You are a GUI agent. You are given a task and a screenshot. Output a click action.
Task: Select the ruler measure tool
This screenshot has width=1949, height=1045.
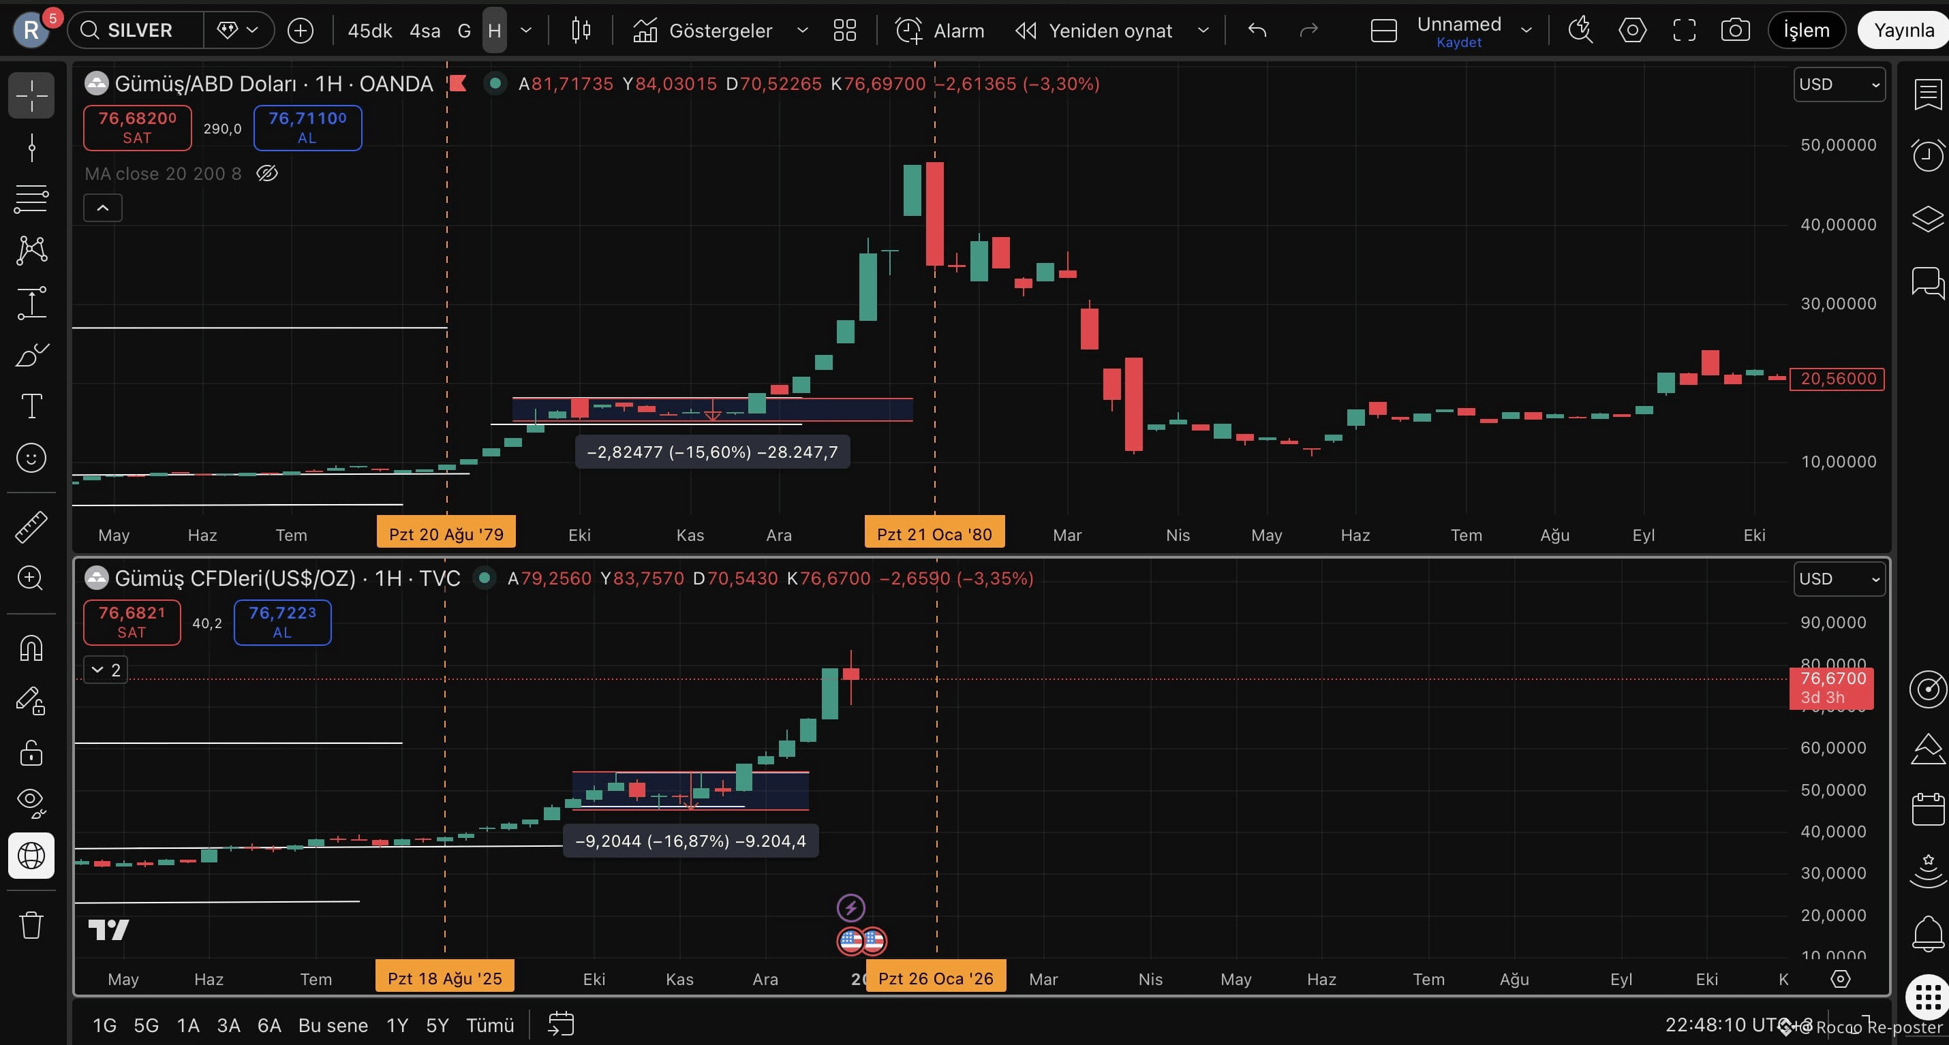(31, 527)
